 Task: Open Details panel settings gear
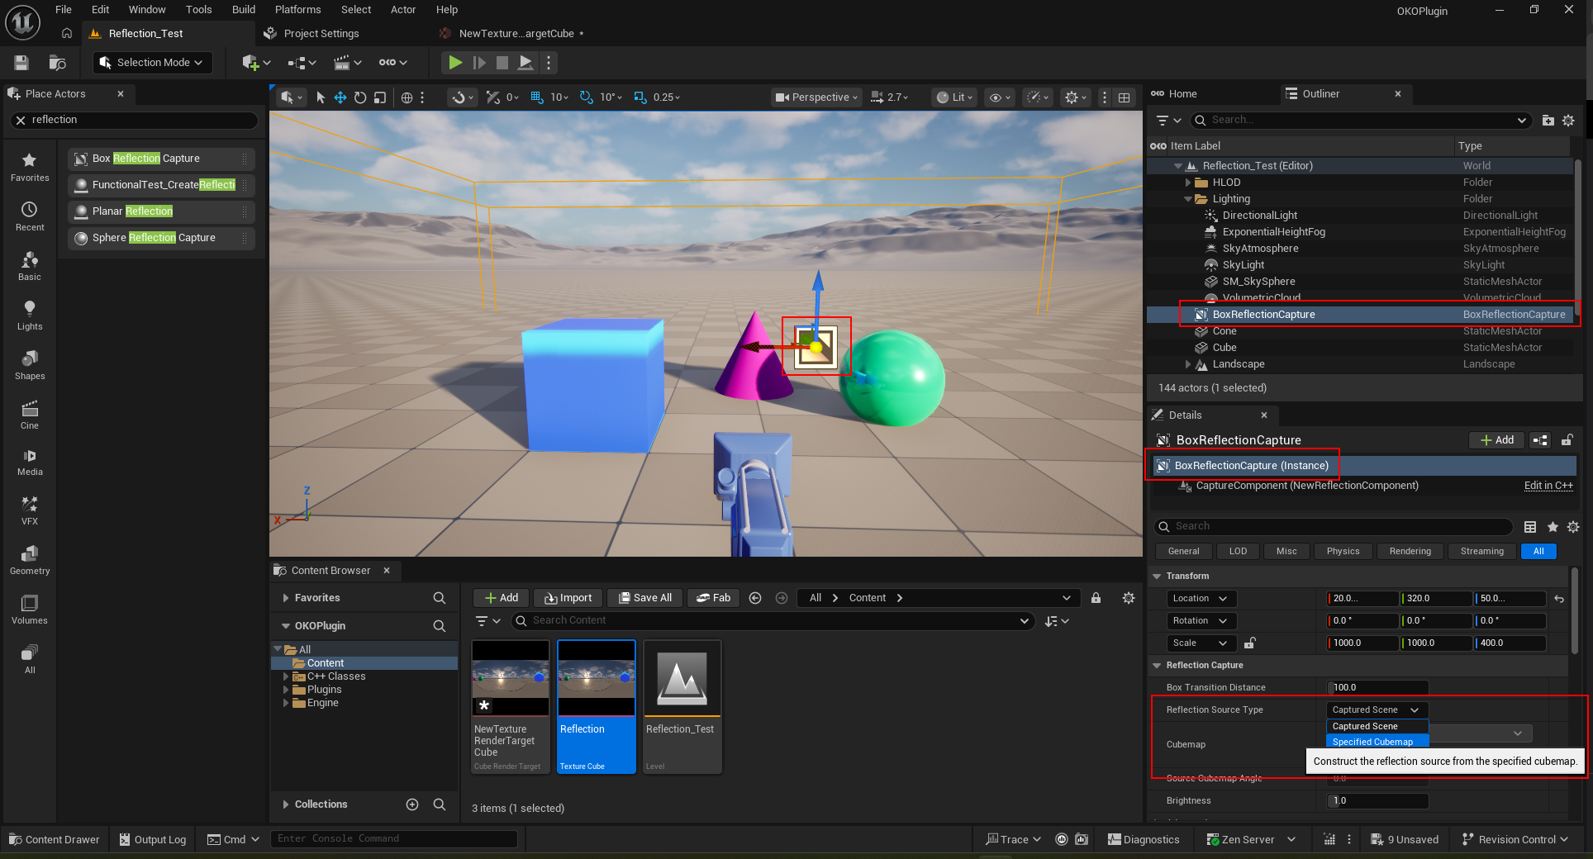pos(1573,527)
